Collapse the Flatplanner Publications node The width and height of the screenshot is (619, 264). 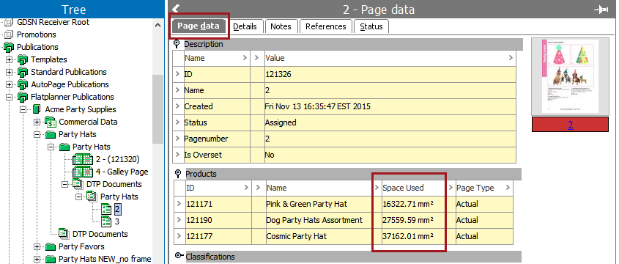click(x=10, y=97)
